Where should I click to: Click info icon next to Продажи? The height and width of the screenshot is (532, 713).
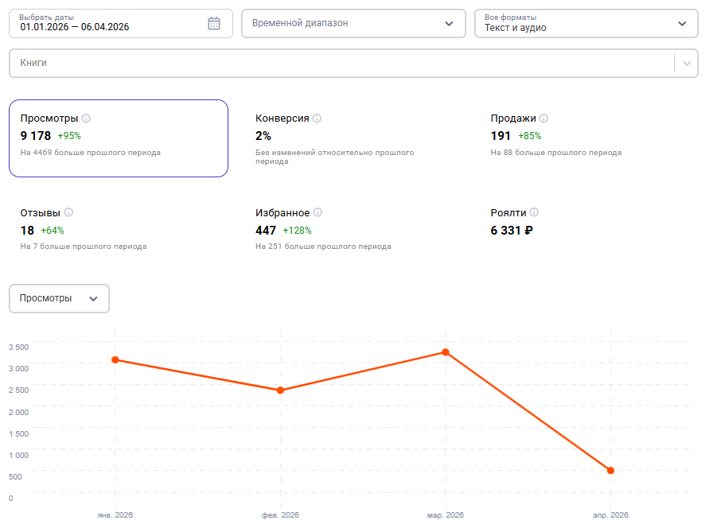[544, 118]
